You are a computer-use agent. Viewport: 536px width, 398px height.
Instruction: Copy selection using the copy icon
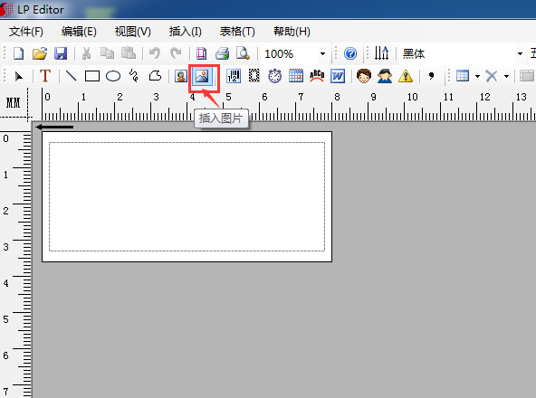108,53
